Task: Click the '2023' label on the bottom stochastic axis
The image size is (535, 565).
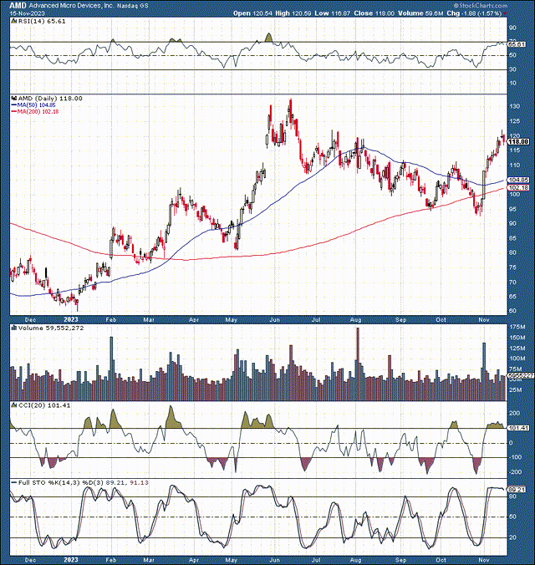Action: (71, 560)
